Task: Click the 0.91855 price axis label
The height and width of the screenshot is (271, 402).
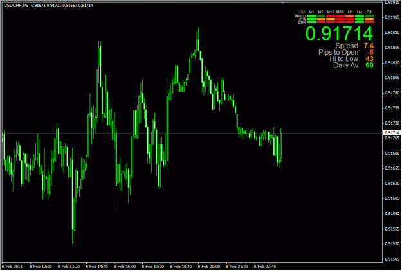Action: click(392, 48)
